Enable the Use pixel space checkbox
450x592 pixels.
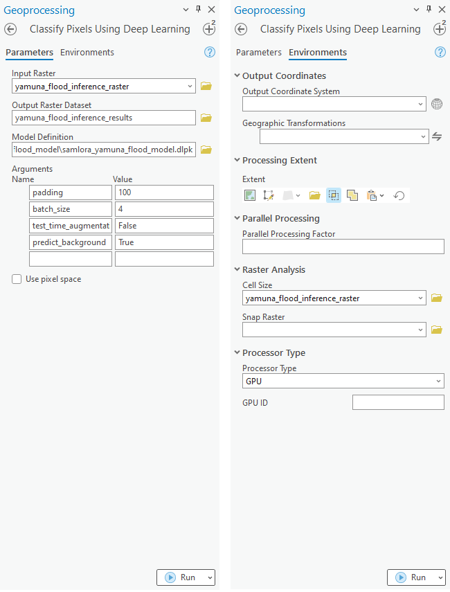(17, 279)
